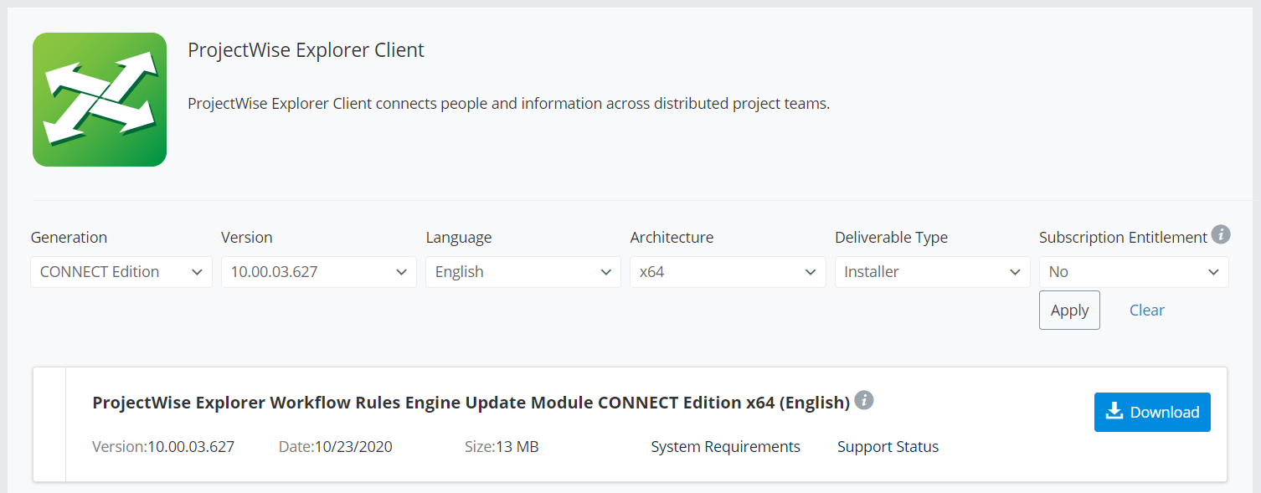Click the product description sentence under the heading

pos(508,105)
